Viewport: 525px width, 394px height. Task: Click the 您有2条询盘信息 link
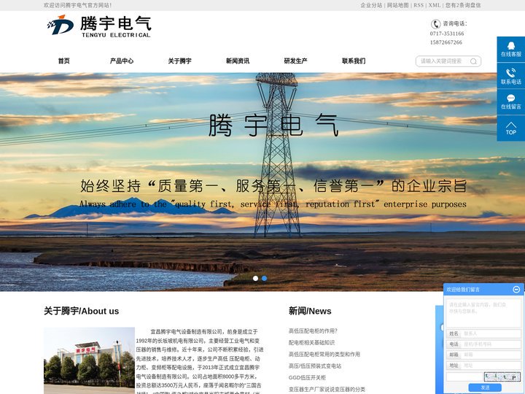click(x=463, y=5)
